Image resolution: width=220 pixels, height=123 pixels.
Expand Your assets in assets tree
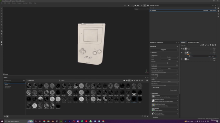(4, 88)
